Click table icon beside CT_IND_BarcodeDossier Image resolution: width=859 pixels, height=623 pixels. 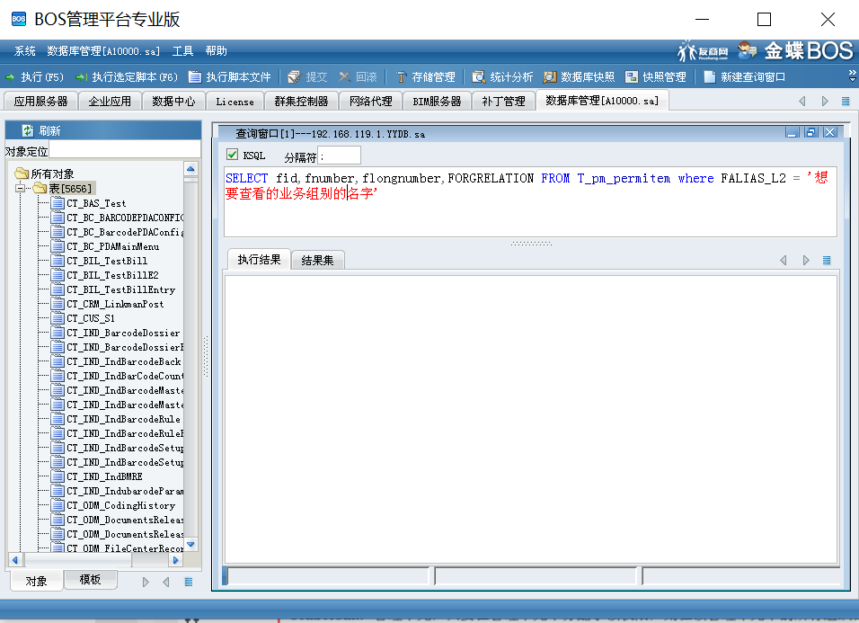point(58,333)
